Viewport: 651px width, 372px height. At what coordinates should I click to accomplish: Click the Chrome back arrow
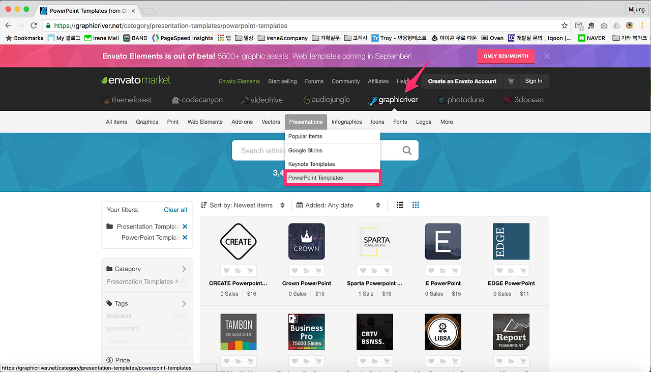point(8,25)
